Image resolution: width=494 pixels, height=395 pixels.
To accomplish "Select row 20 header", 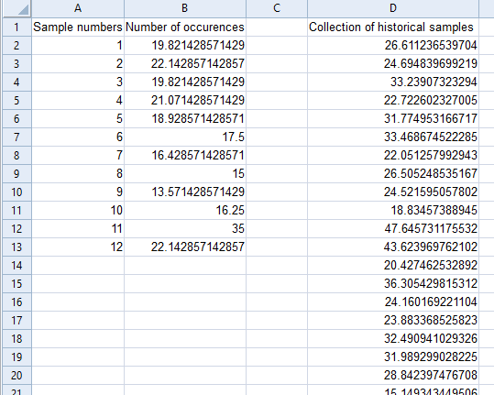I will pyautogui.click(x=16, y=375).
